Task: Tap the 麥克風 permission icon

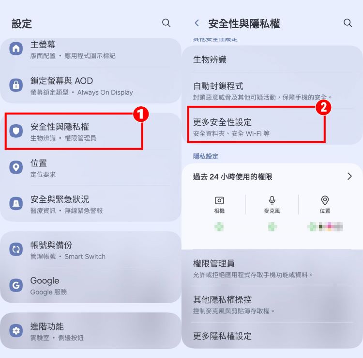Action: coord(272,200)
